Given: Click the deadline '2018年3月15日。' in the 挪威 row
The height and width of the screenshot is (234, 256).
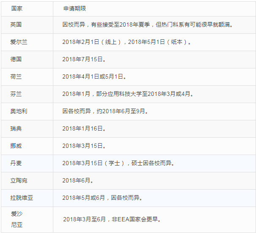Looking at the screenshot, I should 84,146.
